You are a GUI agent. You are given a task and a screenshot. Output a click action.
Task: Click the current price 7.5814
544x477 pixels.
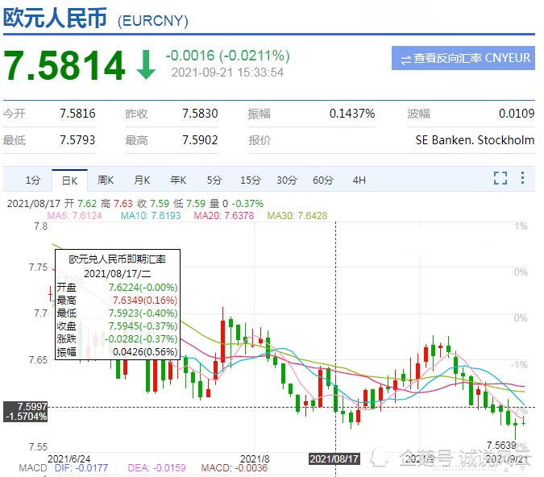coord(64,65)
